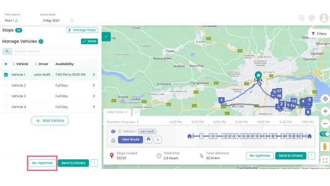Open the map Filters menu
Viewport: 330px width, 186px height.
(x=319, y=34)
